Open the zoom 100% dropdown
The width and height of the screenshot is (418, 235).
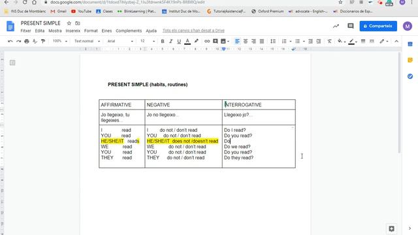point(59,41)
